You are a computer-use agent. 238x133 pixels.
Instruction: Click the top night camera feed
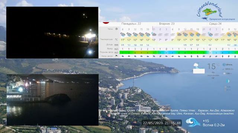tap(52, 33)
